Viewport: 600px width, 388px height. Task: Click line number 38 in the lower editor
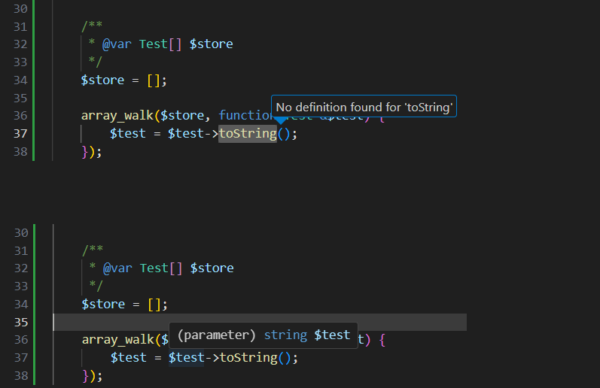point(20,375)
